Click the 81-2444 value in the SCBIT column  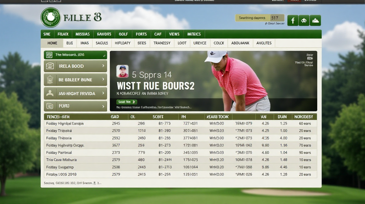pyautogui.click(x=165, y=160)
